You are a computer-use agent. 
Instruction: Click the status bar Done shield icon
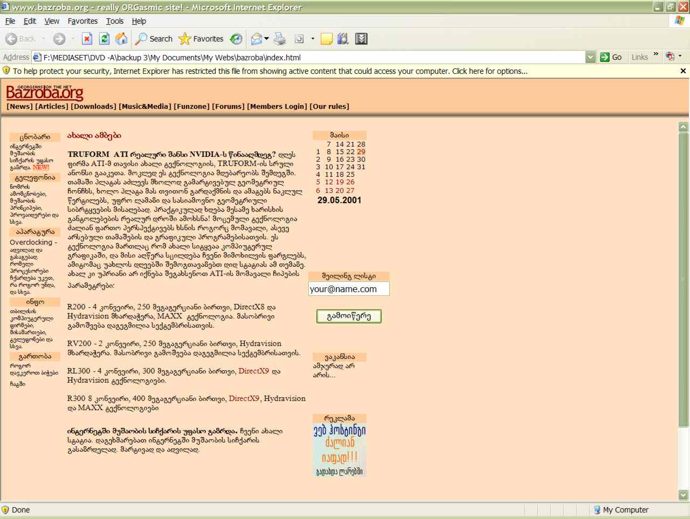(5, 510)
